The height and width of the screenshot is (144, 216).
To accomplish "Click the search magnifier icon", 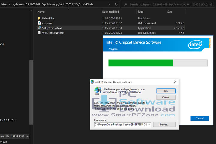I will 125,4.
